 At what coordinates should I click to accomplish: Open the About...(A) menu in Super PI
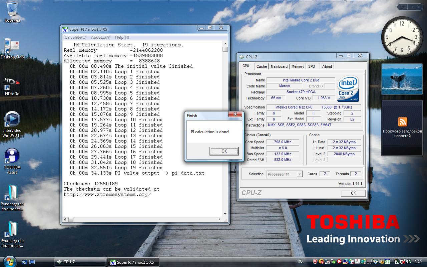tap(101, 37)
